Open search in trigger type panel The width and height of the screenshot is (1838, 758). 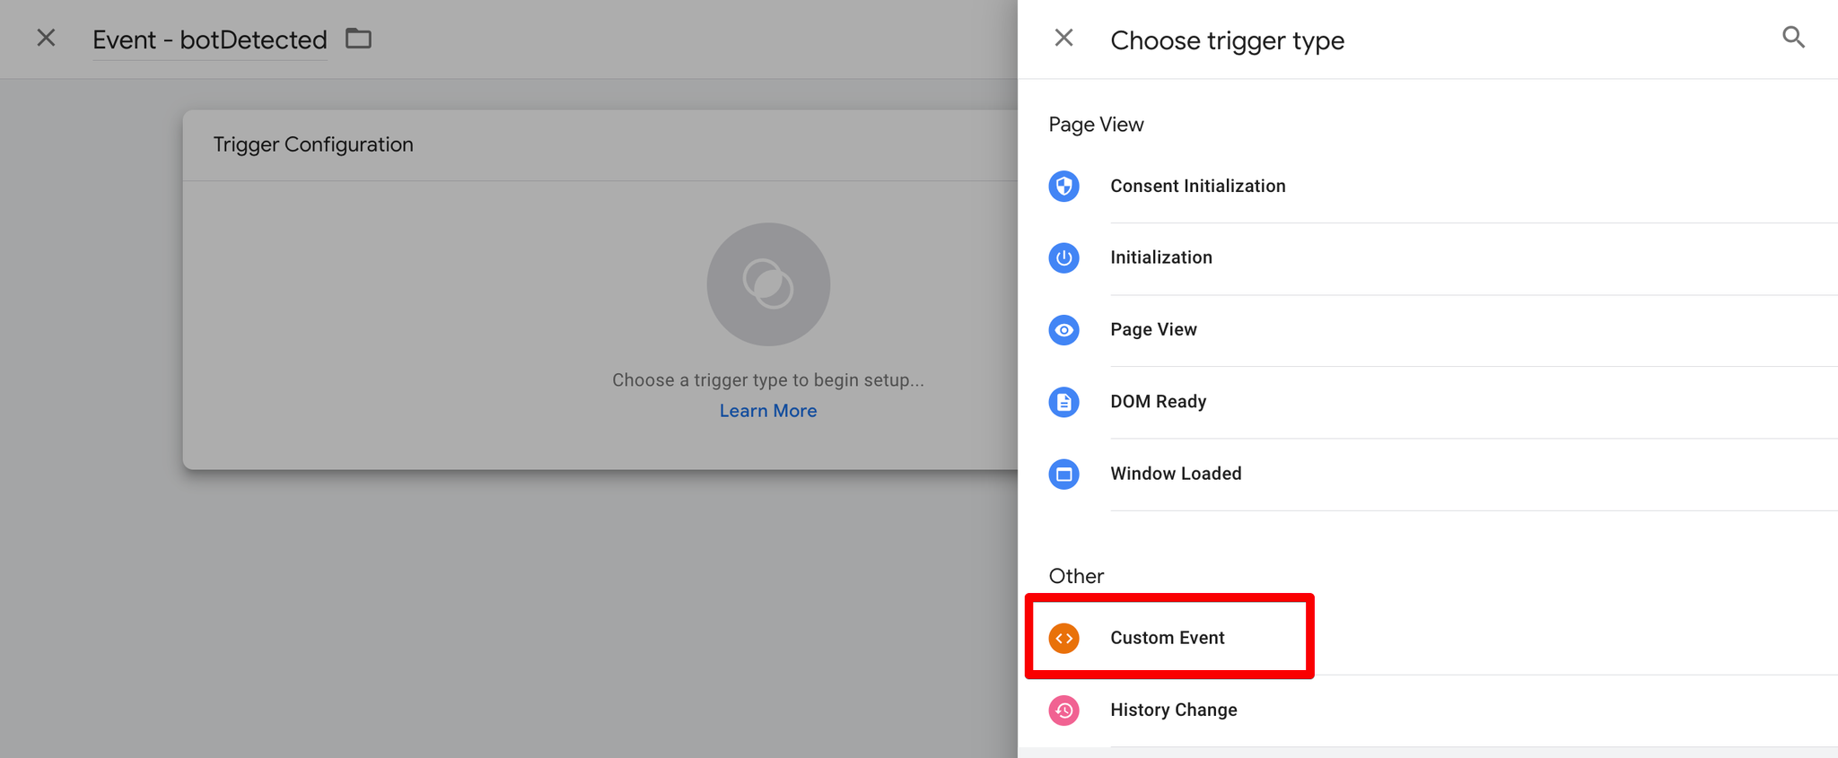1792,38
